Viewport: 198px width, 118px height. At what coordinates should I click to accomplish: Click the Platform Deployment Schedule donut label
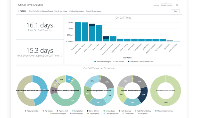tap(99, 91)
